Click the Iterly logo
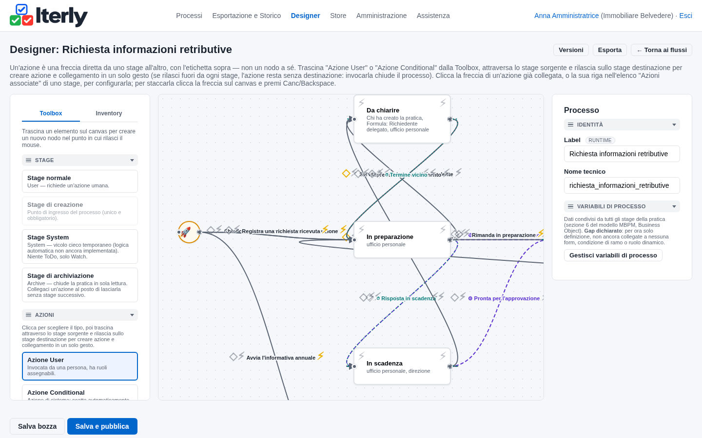 (49, 16)
